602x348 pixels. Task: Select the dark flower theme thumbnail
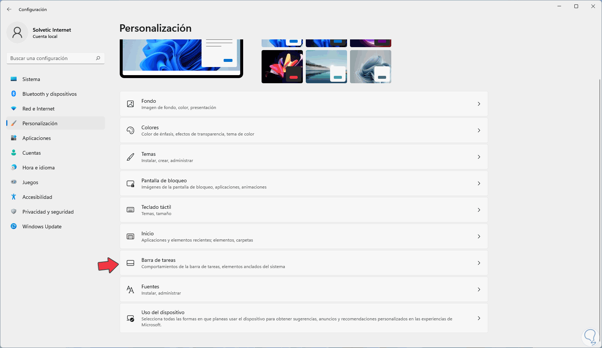pyautogui.click(x=282, y=67)
